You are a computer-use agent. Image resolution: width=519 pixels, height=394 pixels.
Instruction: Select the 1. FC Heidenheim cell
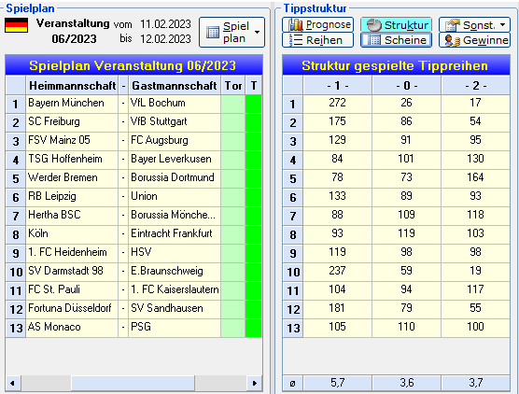coord(72,253)
